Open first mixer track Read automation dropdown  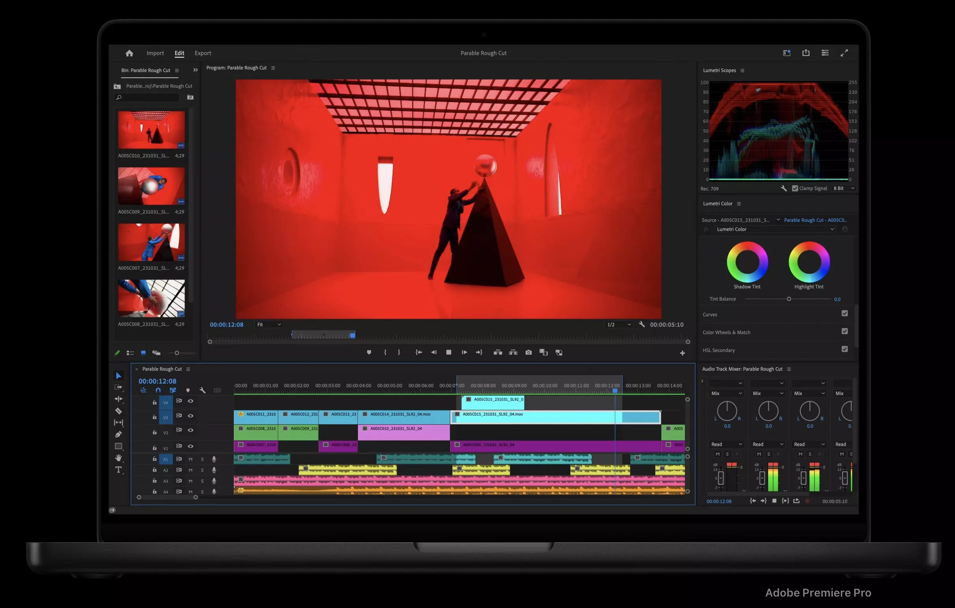point(727,445)
